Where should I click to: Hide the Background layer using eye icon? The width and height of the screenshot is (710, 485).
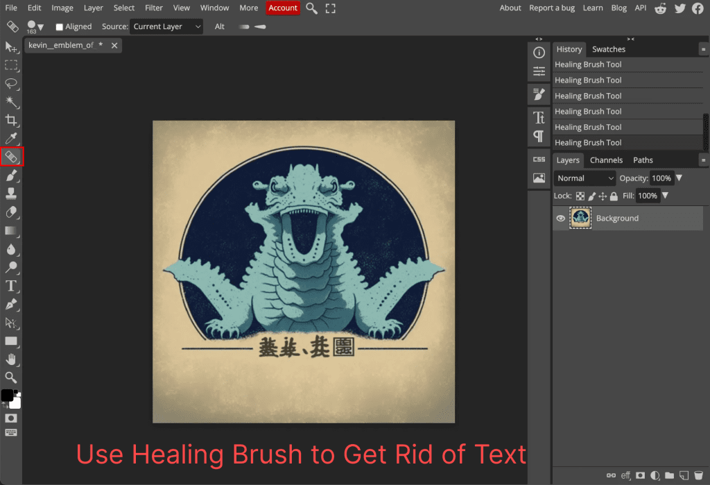560,218
